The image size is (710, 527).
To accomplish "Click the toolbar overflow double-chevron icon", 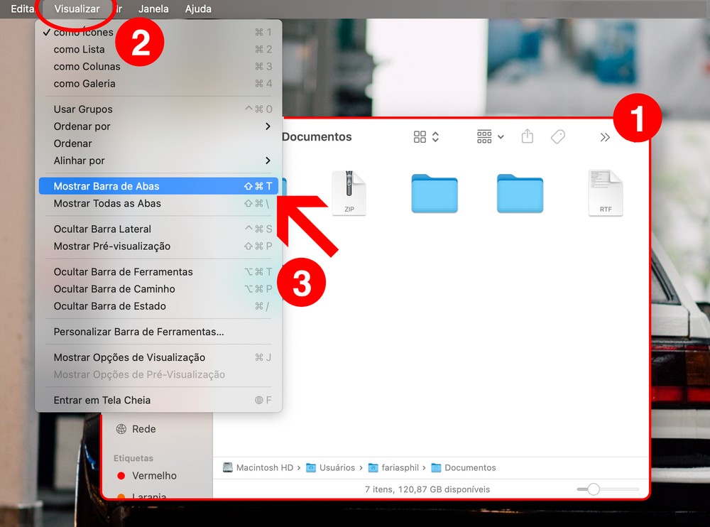I will (x=605, y=137).
